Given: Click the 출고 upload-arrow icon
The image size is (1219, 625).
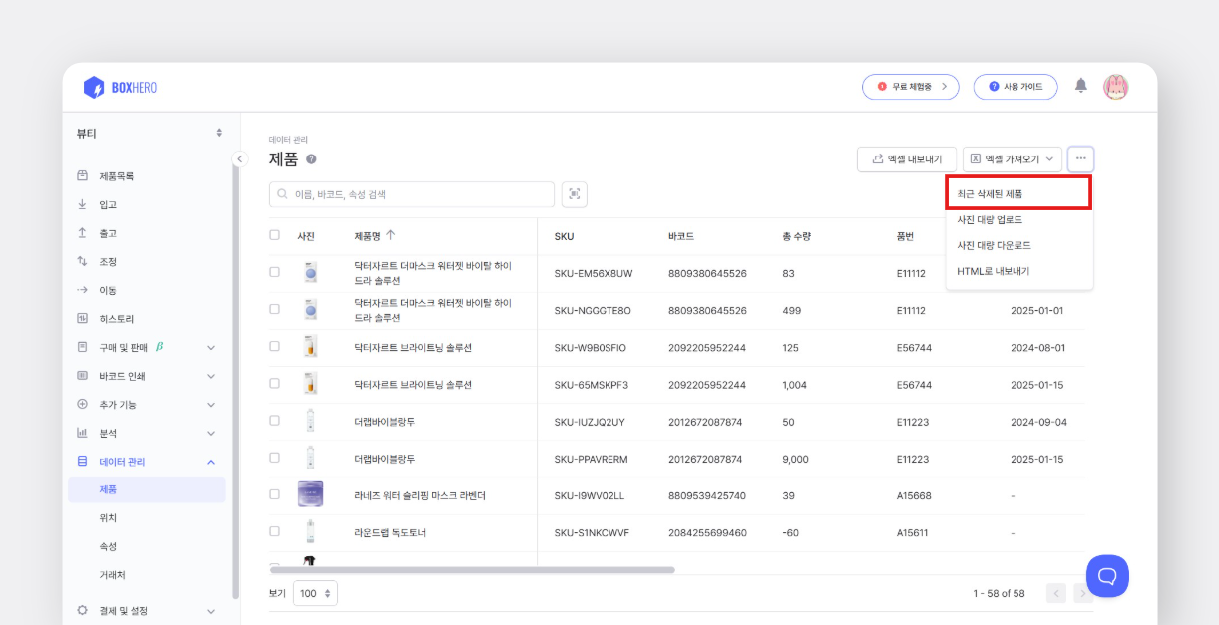Looking at the screenshot, I should (83, 233).
